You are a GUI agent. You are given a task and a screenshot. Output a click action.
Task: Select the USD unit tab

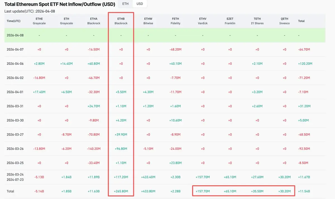coord(140,4)
